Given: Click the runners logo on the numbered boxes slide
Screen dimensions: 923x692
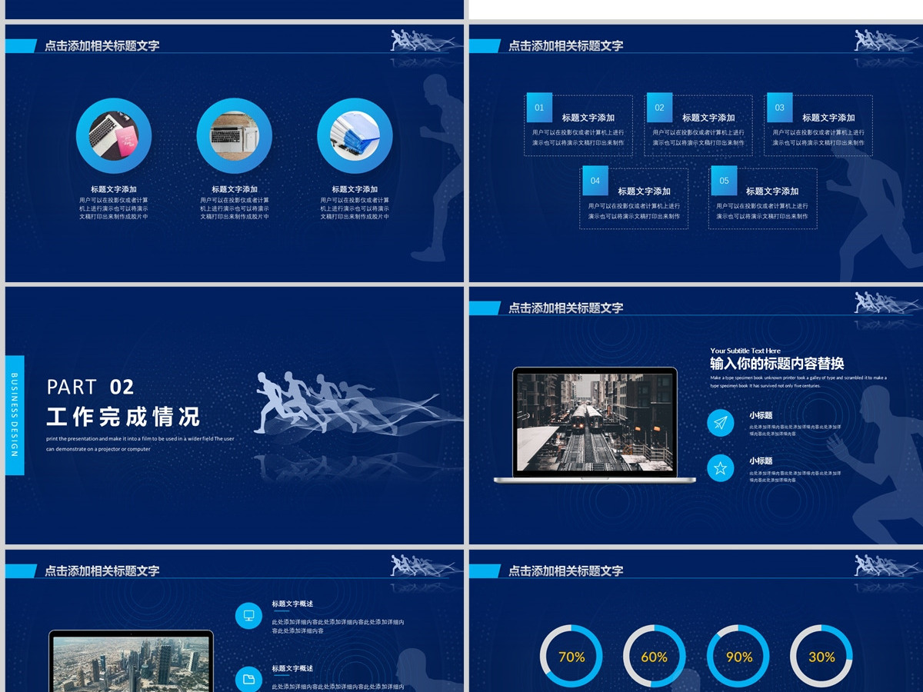Looking at the screenshot, I should pyautogui.click(x=888, y=40).
